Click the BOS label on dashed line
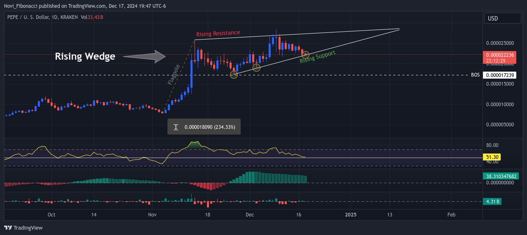This screenshot has width=527, height=235. (x=476, y=75)
